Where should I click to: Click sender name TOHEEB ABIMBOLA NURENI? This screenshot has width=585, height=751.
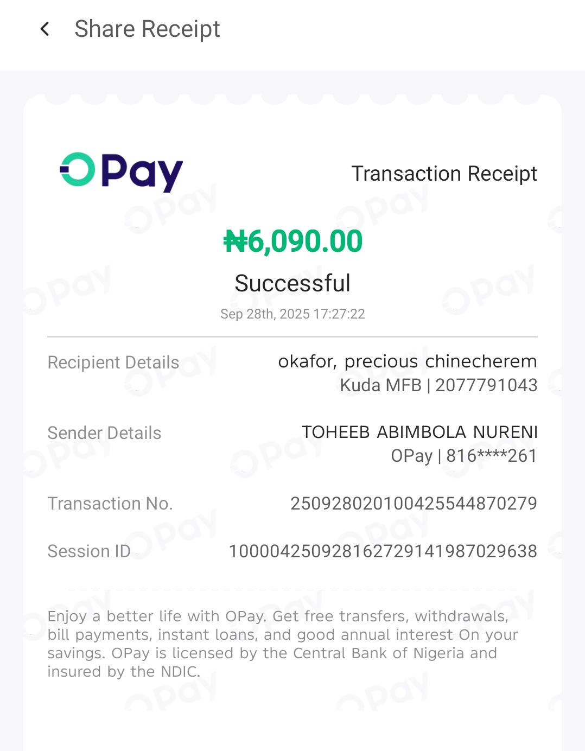pyautogui.click(x=419, y=432)
